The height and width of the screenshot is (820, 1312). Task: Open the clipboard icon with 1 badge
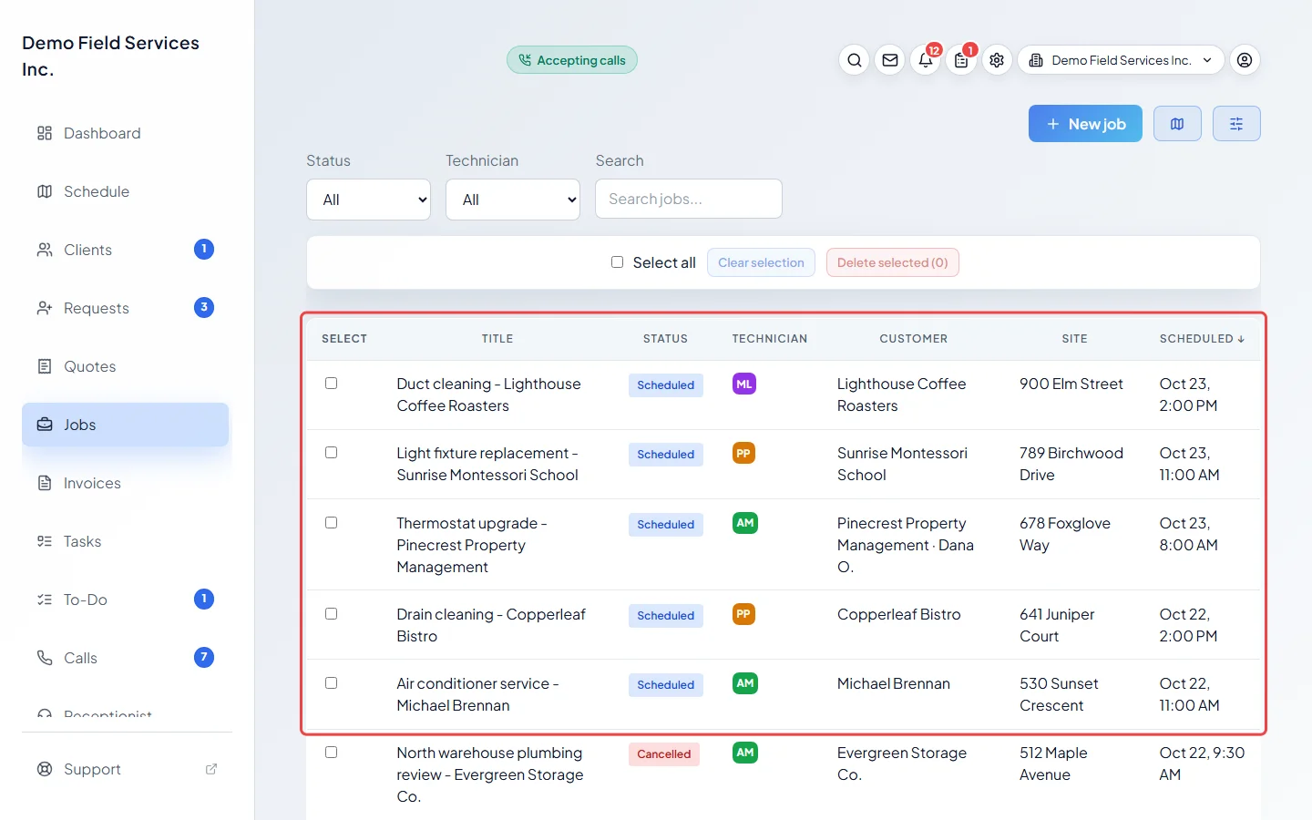pos(961,60)
